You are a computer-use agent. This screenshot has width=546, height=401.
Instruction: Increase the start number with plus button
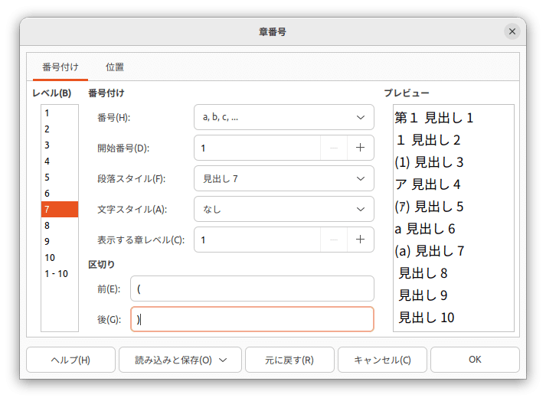click(360, 148)
